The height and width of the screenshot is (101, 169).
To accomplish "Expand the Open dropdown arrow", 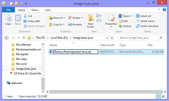I will click(x=131, y=16).
